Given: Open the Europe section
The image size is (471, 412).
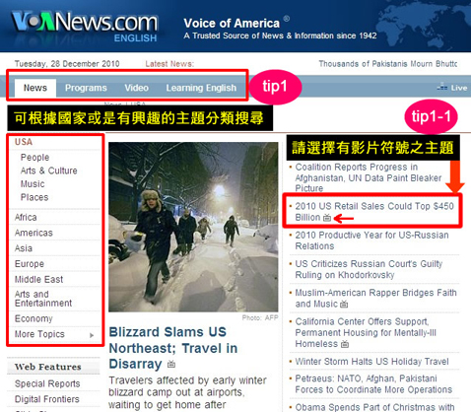Looking at the screenshot, I should coord(30,264).
